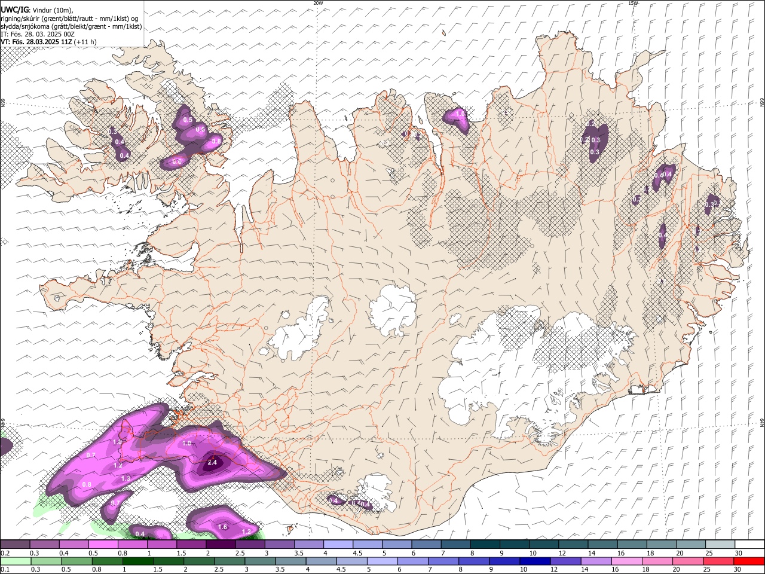Pick the dark mauve 0.2 snow legend swatch
This screenshot has height=574, width=765.
coord(15,545)
